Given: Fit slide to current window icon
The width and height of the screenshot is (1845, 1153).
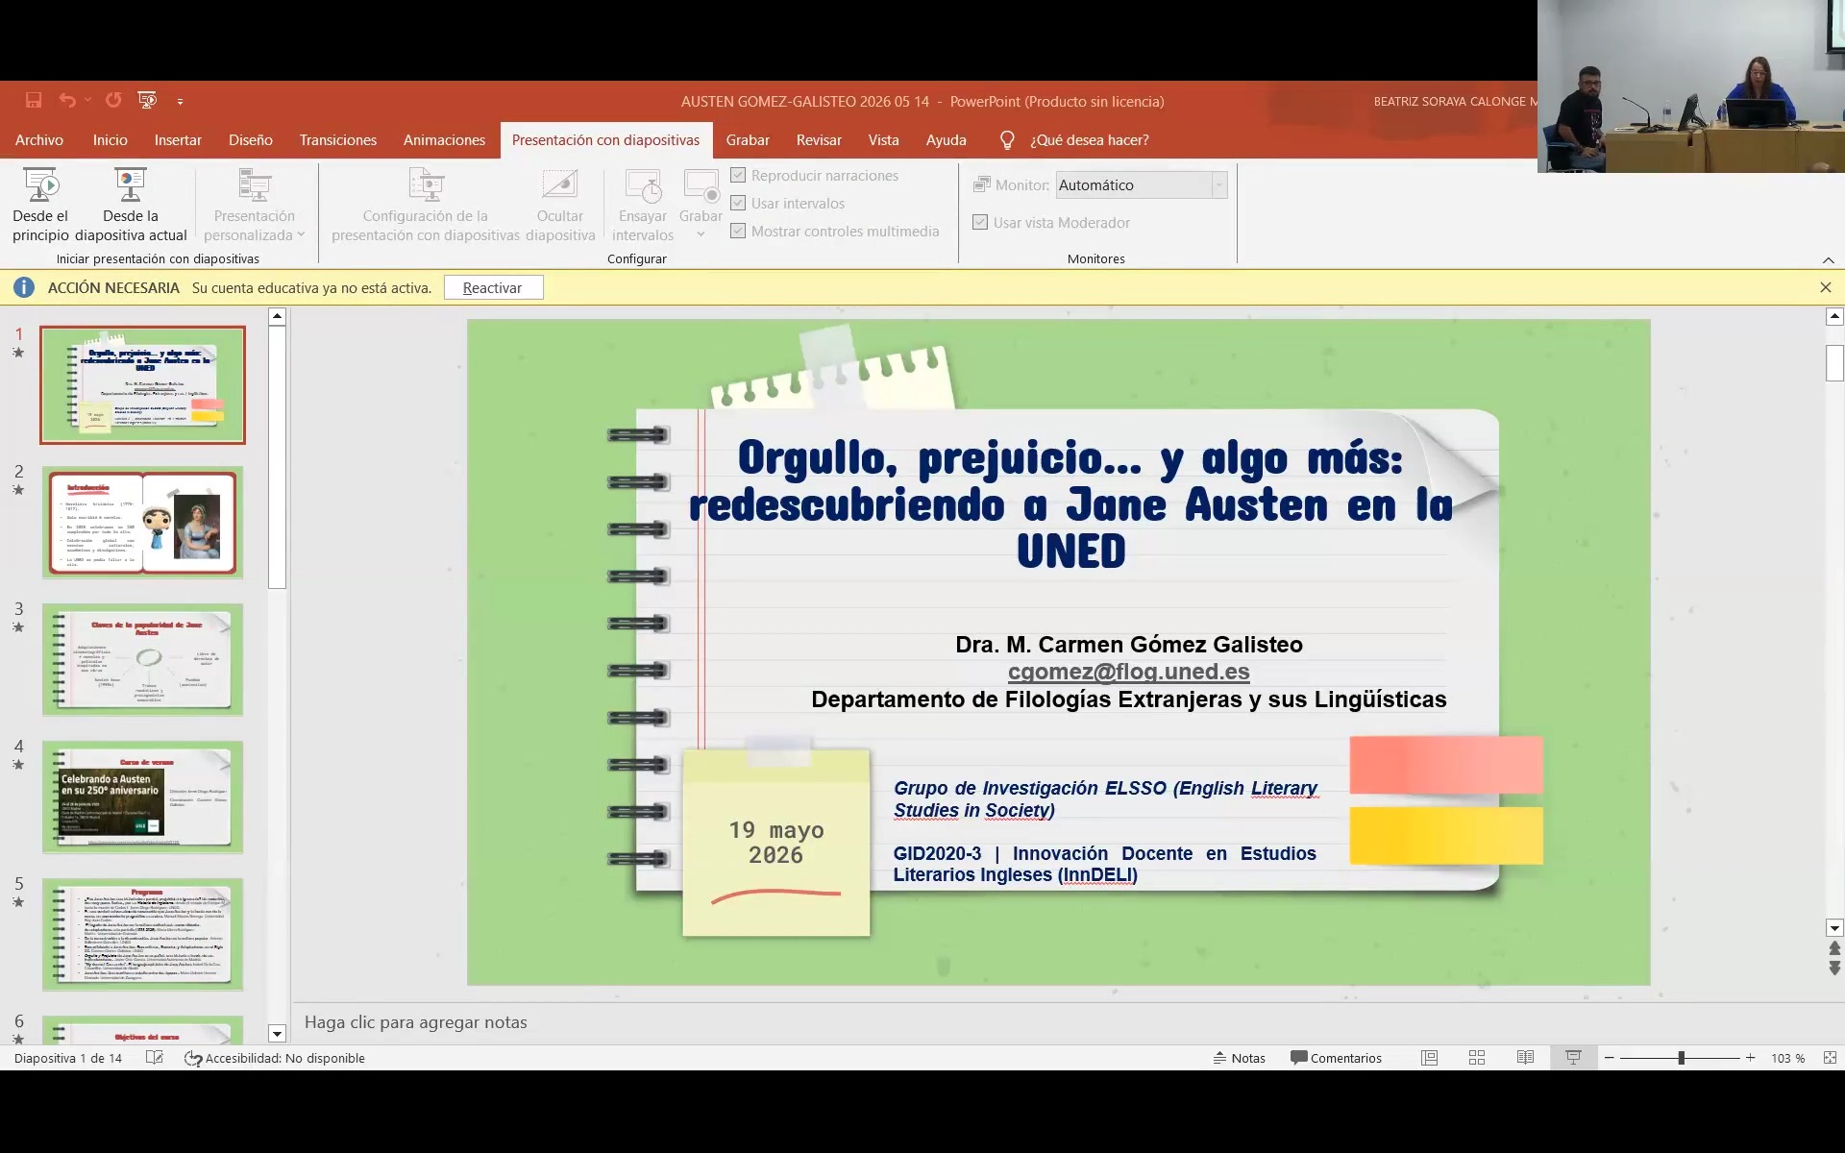Looking at the screenshot, I should (1830, 1058).
